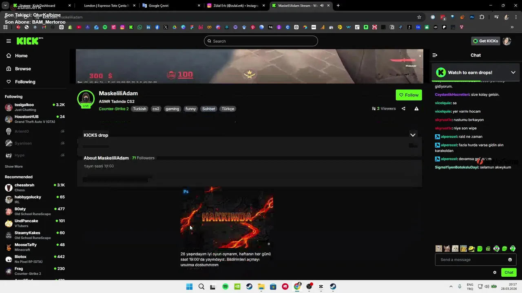Viewport: 522px width, 293px height.
Task: Click the Get KICKs button
Action: pos(485,41)
